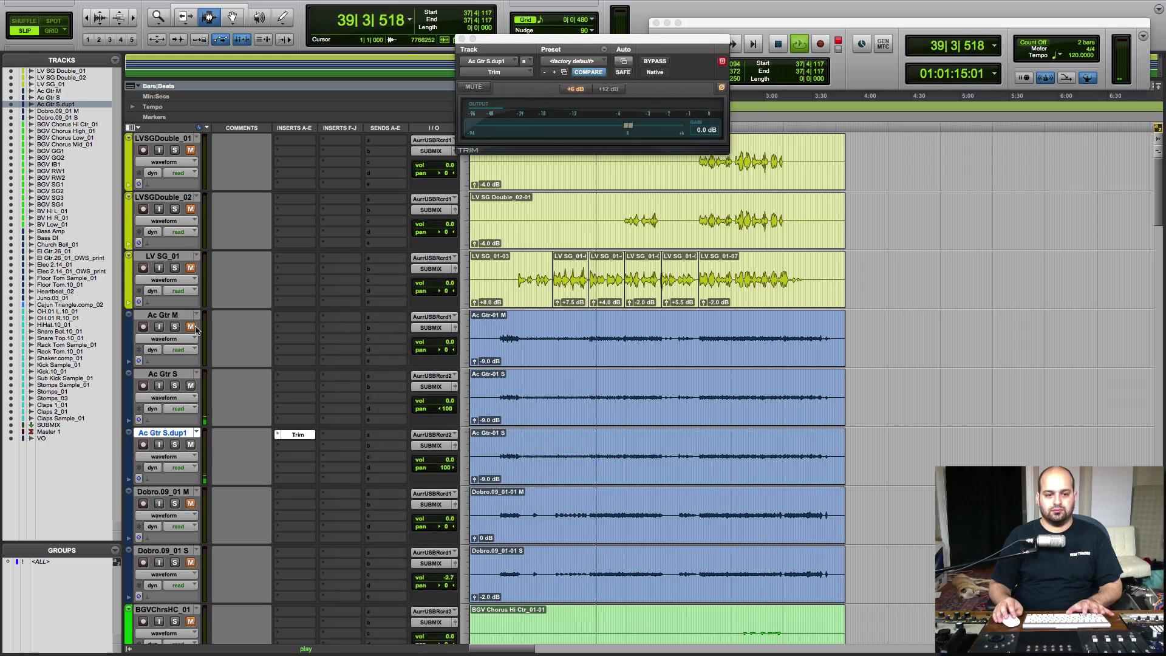
Task: Open the Tracks list dropdown menu
Action: pos(115,60)
